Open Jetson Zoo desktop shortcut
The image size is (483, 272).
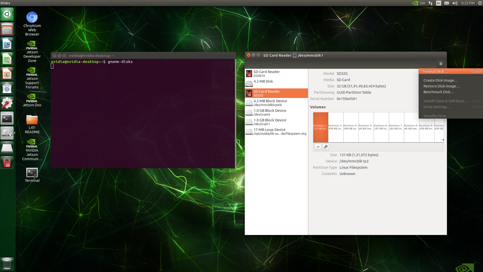[x=32, y=100]
